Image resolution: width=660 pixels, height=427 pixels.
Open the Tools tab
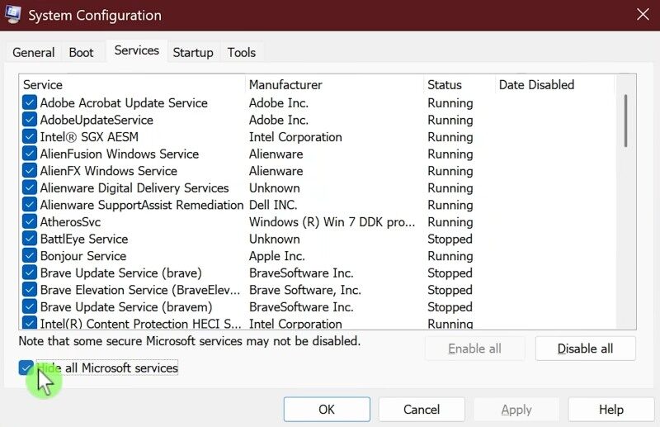pyautogui.click(x=242, y=53)
